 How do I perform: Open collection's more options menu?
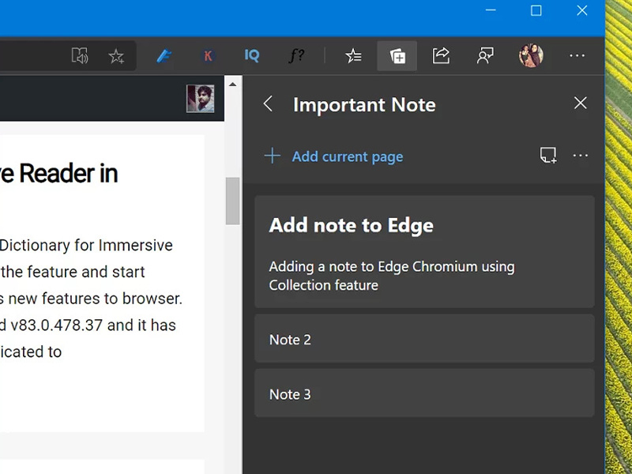(x=581, y=156)
